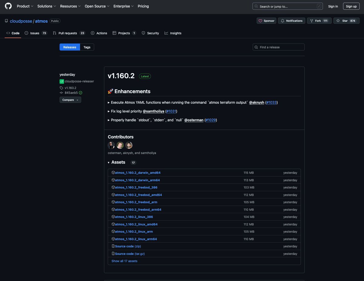The width and height of the screenshot is (364, 281).
Task: Click package icon for atmos_1.160.2_linux_arm64
Action: pos(113,239)
